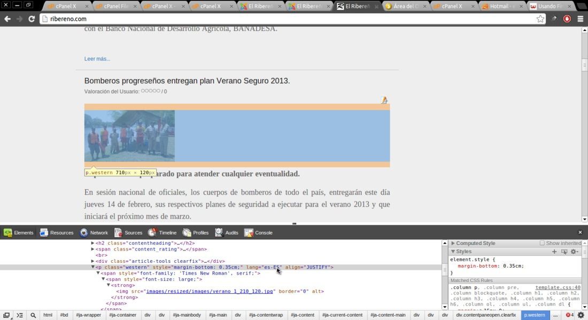
Task: Click the page scrollbar down arrow
Action: 585,219
